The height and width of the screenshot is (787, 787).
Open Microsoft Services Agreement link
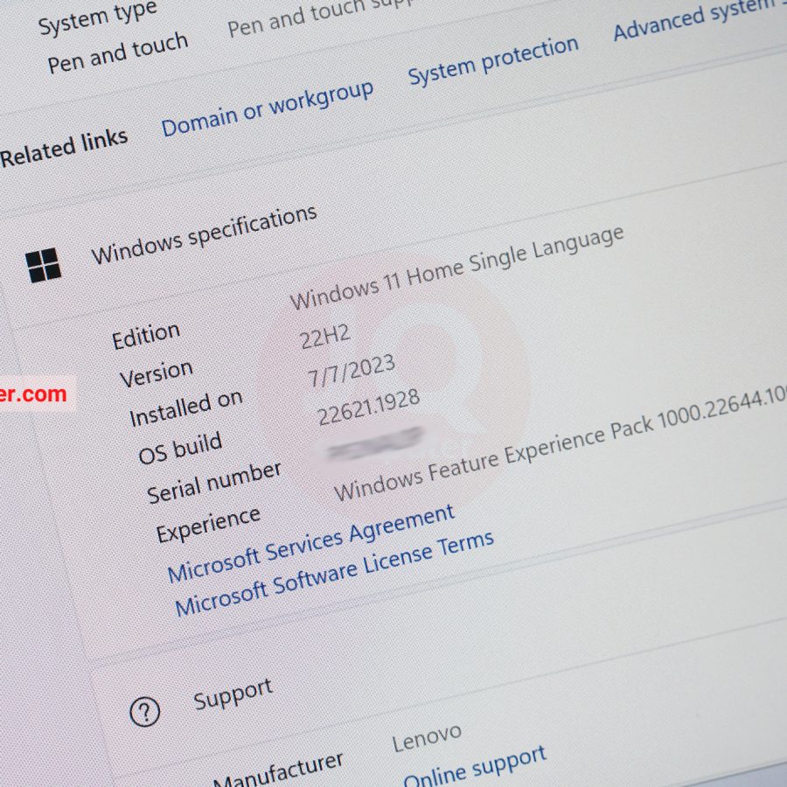pyautogui.click(x=311, y=544)
